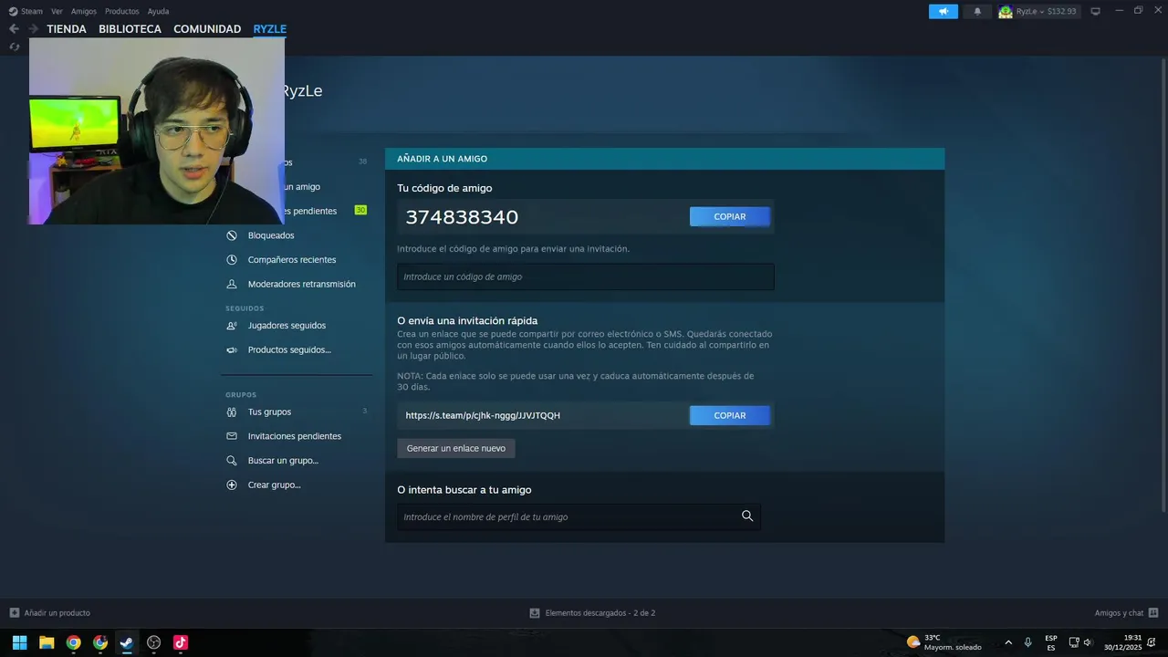Screen dimensions: 1168x657
Task: Show hidden system tray icons
Action: pos(1008,642)
